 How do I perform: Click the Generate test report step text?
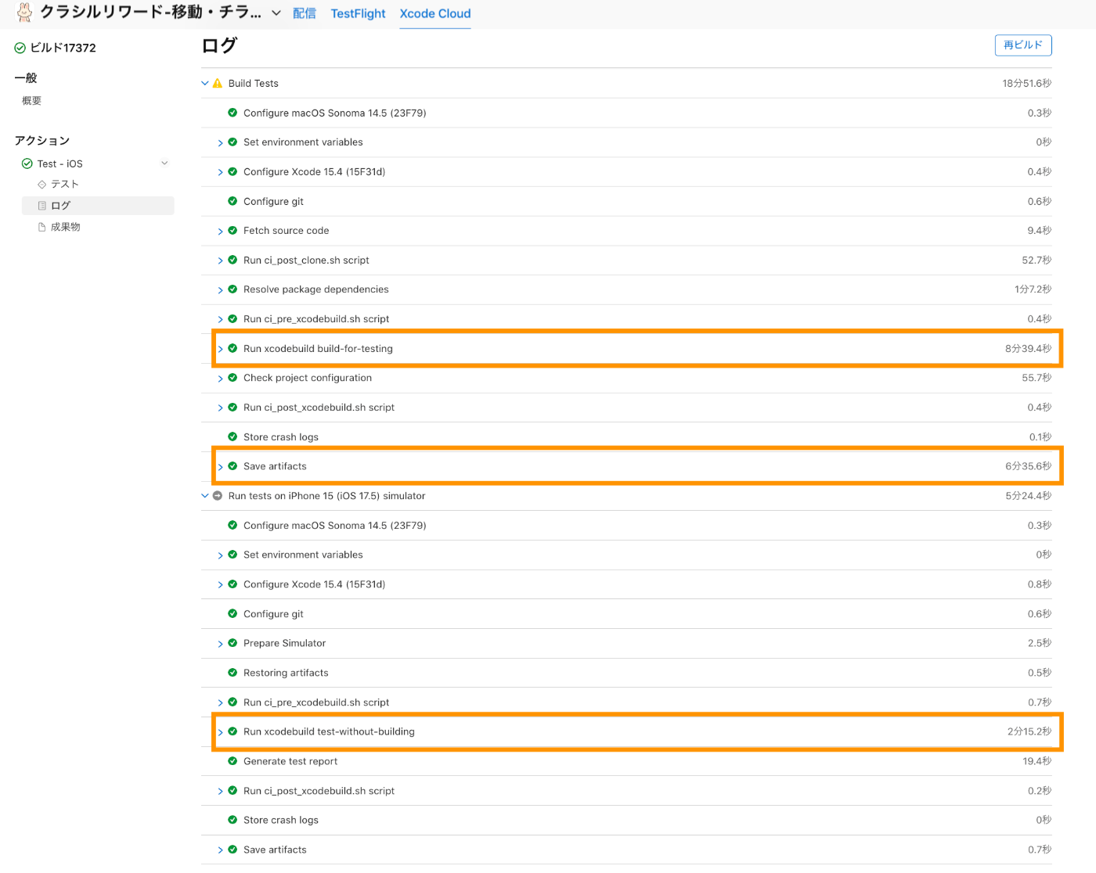point(290,761)
